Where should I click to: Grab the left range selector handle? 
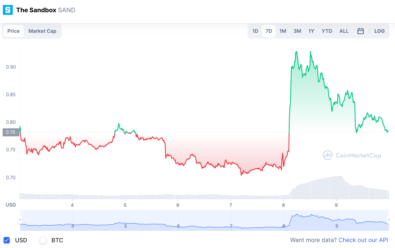pos(20,220)
